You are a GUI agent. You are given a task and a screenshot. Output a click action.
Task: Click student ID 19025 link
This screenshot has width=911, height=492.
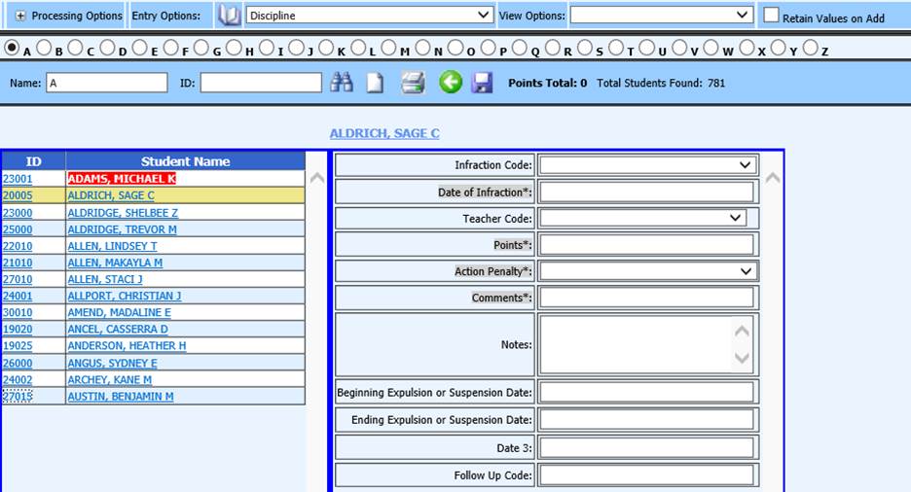point(18,346)
